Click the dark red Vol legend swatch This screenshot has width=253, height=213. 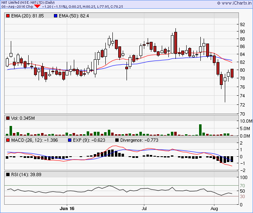[8, 118]
